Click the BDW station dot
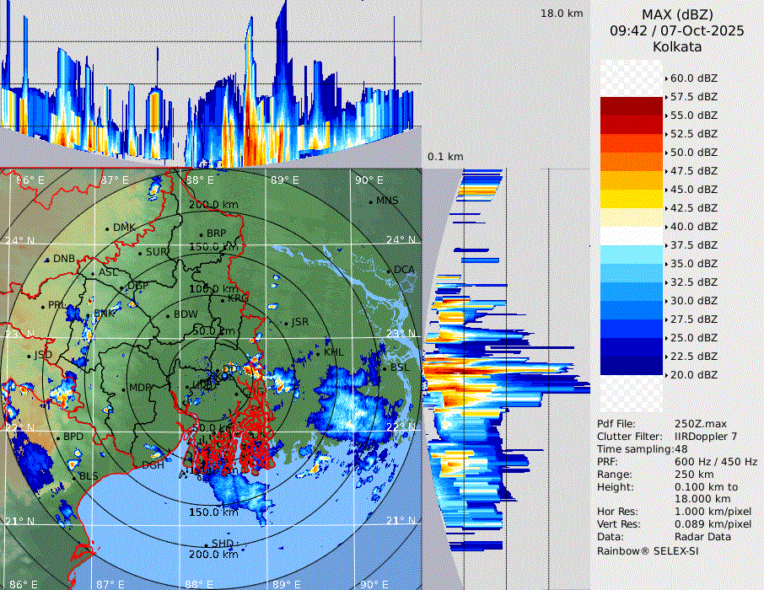The height and width of the screenshot is (590, 764). [169, 315]
